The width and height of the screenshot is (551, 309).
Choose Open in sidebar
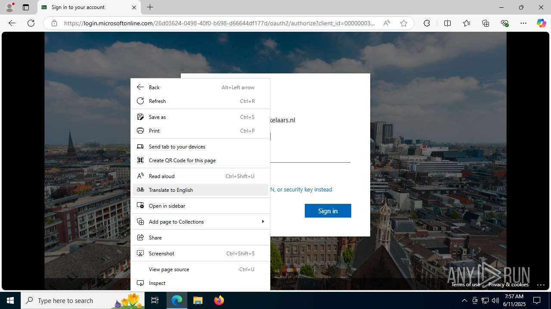pos(200,206)
